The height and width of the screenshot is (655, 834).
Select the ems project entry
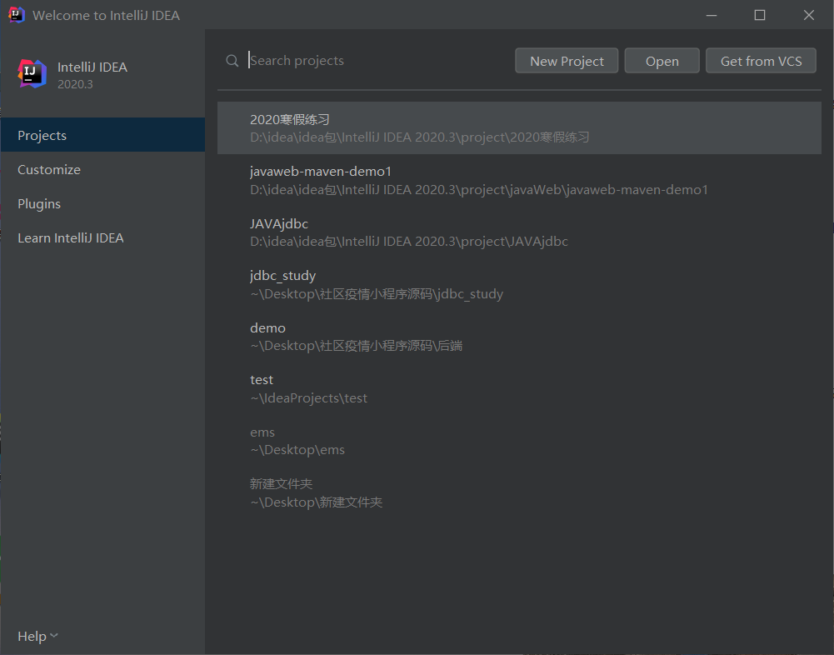pyautogui.click(x=519, y=441)
